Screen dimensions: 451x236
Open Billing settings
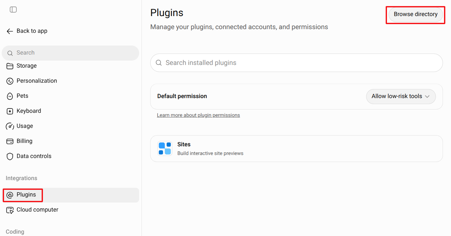[70, 141]
